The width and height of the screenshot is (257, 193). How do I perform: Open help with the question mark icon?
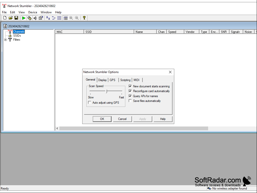click(84, 18)
